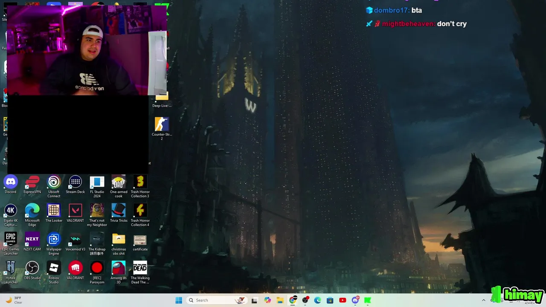Expand the hidden system tray icons
This screenshot has width=546, height=307.
click(483, 300)
